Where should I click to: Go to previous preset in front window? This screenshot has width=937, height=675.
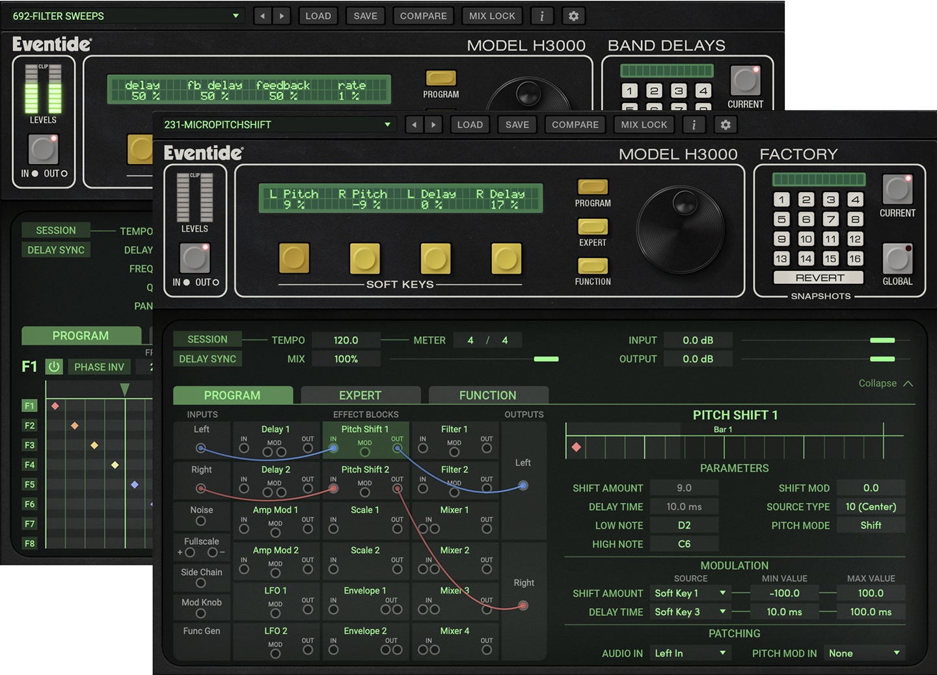414,124
